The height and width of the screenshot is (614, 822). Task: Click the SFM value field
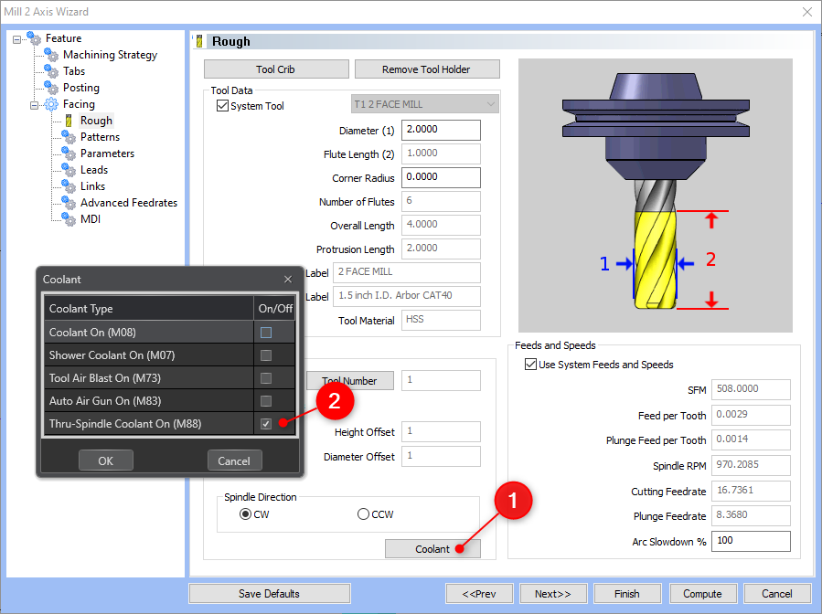pyautogui.click(x=751, y=389)
